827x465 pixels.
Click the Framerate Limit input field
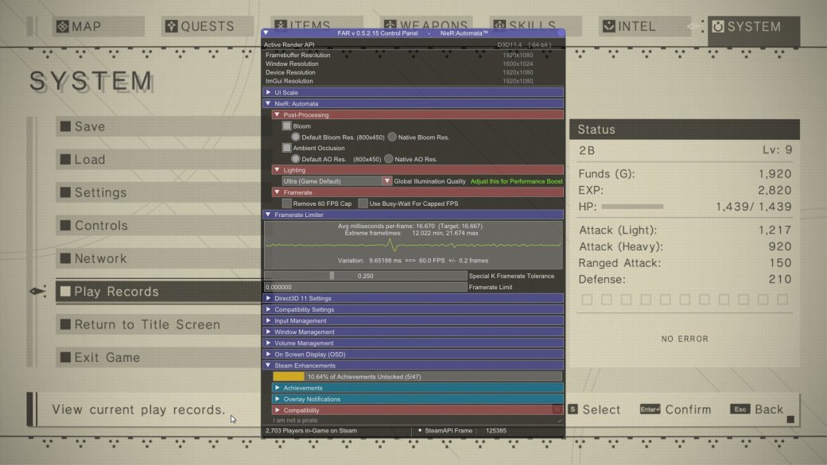click(x=366, y=287)
